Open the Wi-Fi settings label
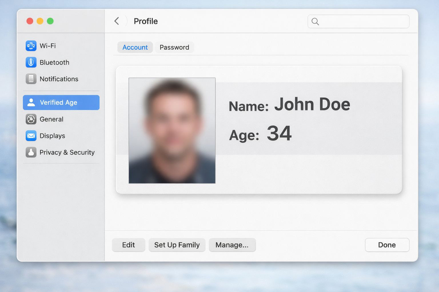439x292 pixels. (48, 46)
